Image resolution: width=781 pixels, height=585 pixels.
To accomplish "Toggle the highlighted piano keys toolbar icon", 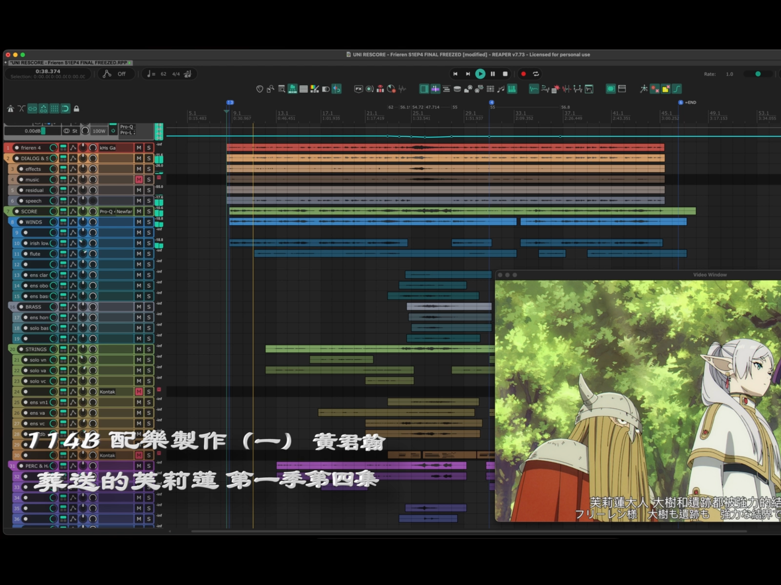I will tap(512, 89).
